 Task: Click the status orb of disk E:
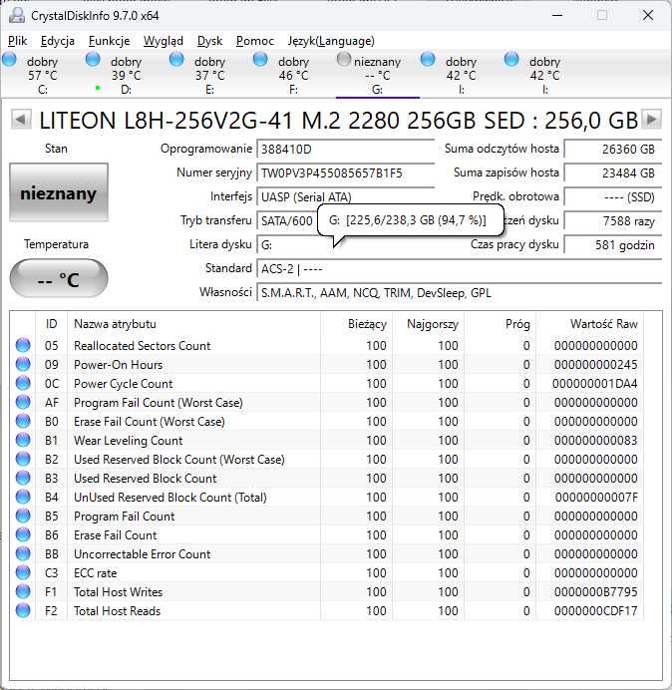point(176,59)
